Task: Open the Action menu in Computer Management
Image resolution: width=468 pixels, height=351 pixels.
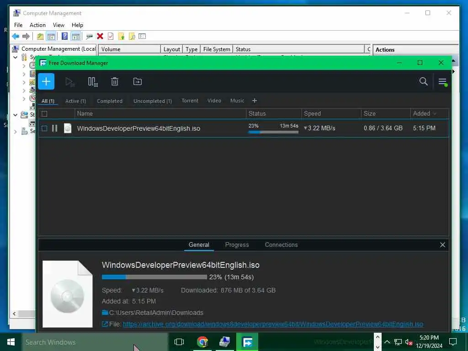Action: [x=37, y=25]
